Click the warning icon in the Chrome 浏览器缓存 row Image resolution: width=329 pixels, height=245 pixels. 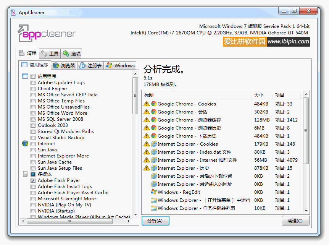(x=147, y=120)
